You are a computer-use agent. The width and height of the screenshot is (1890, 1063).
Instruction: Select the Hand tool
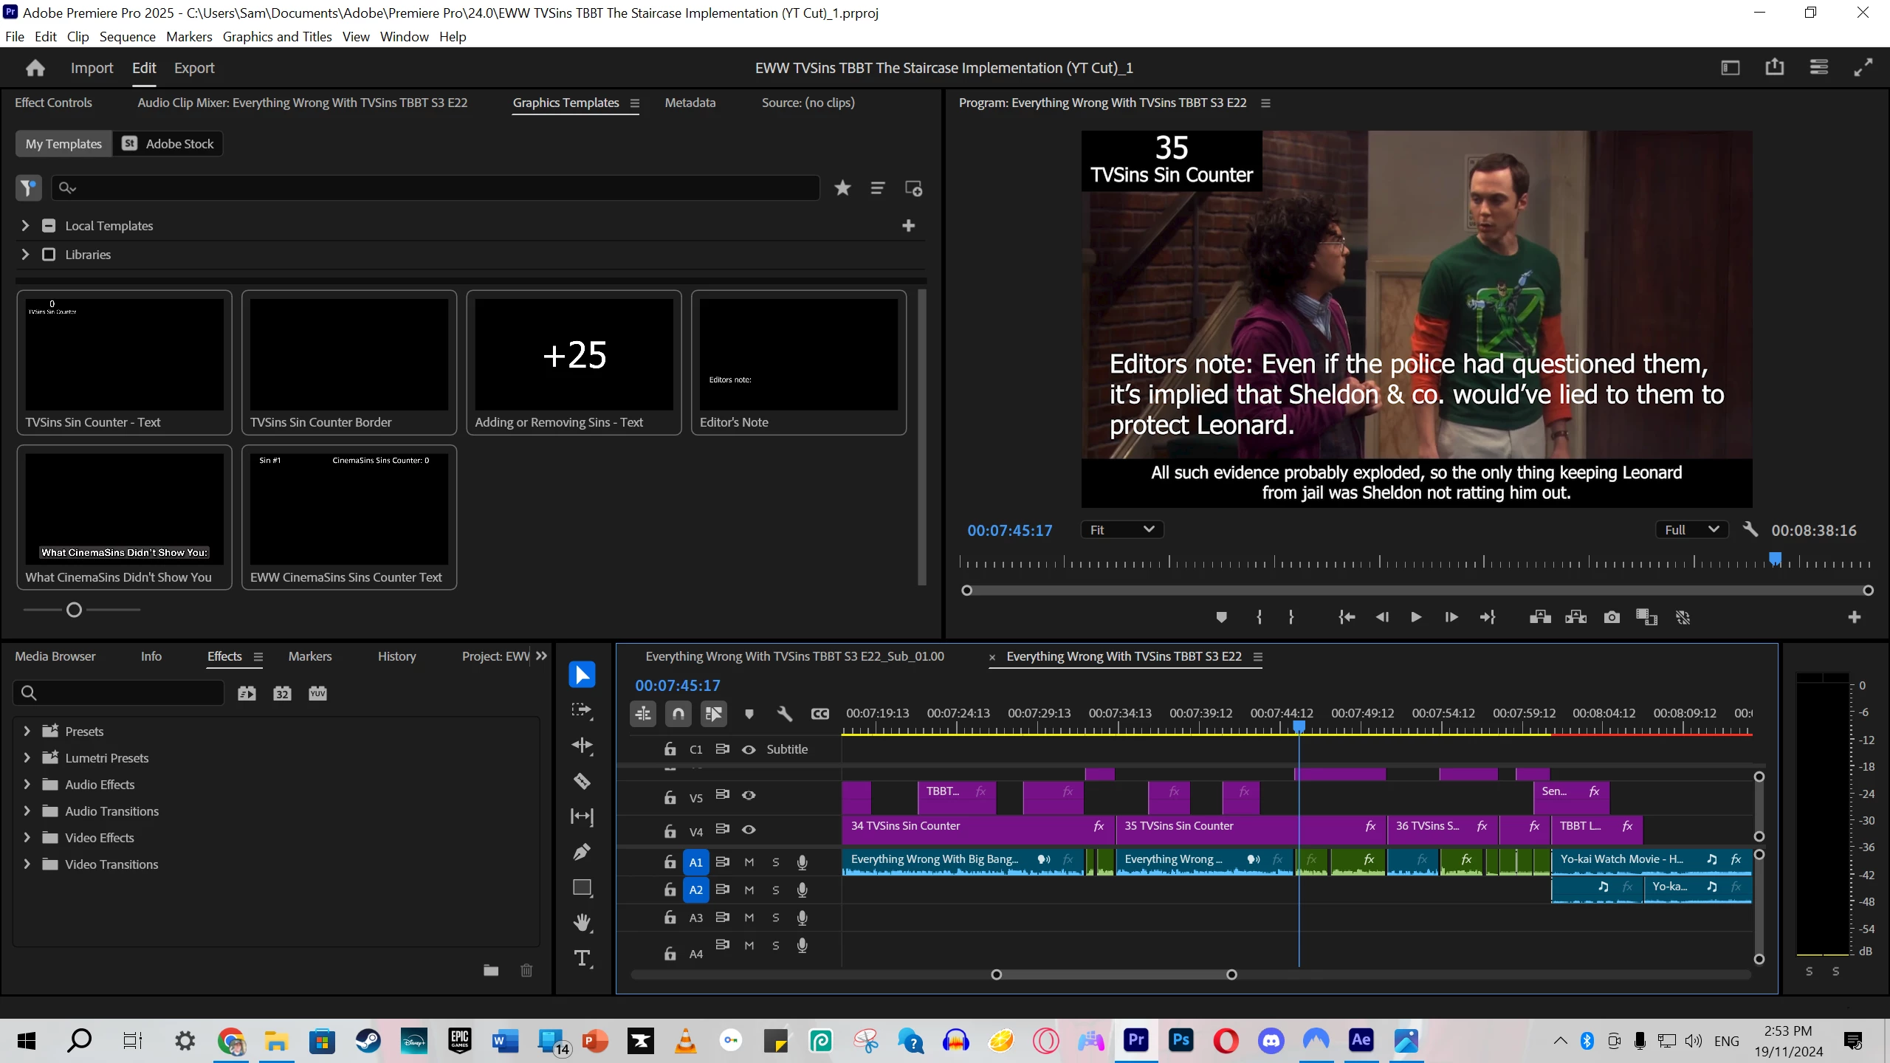click(582, 923)
